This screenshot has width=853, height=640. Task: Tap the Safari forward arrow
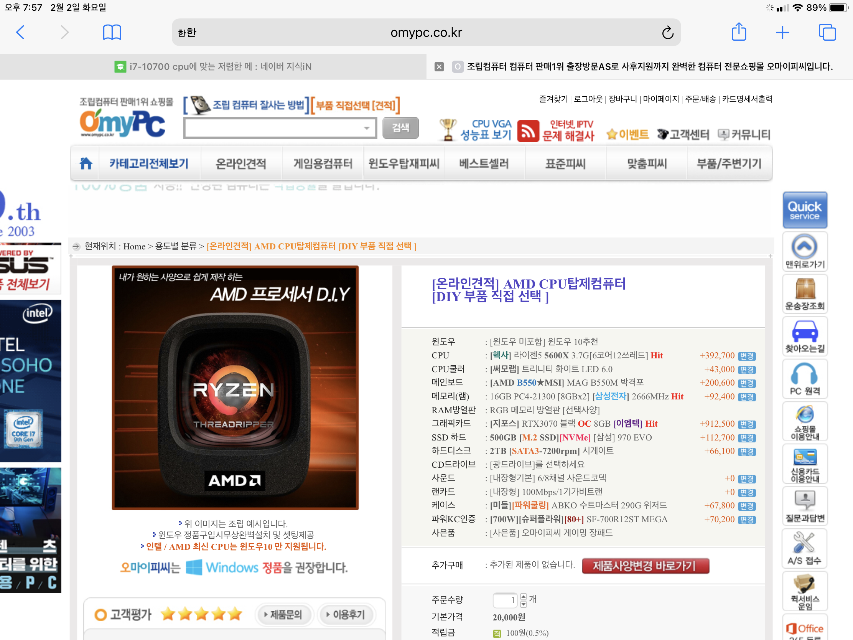(65, 32)
